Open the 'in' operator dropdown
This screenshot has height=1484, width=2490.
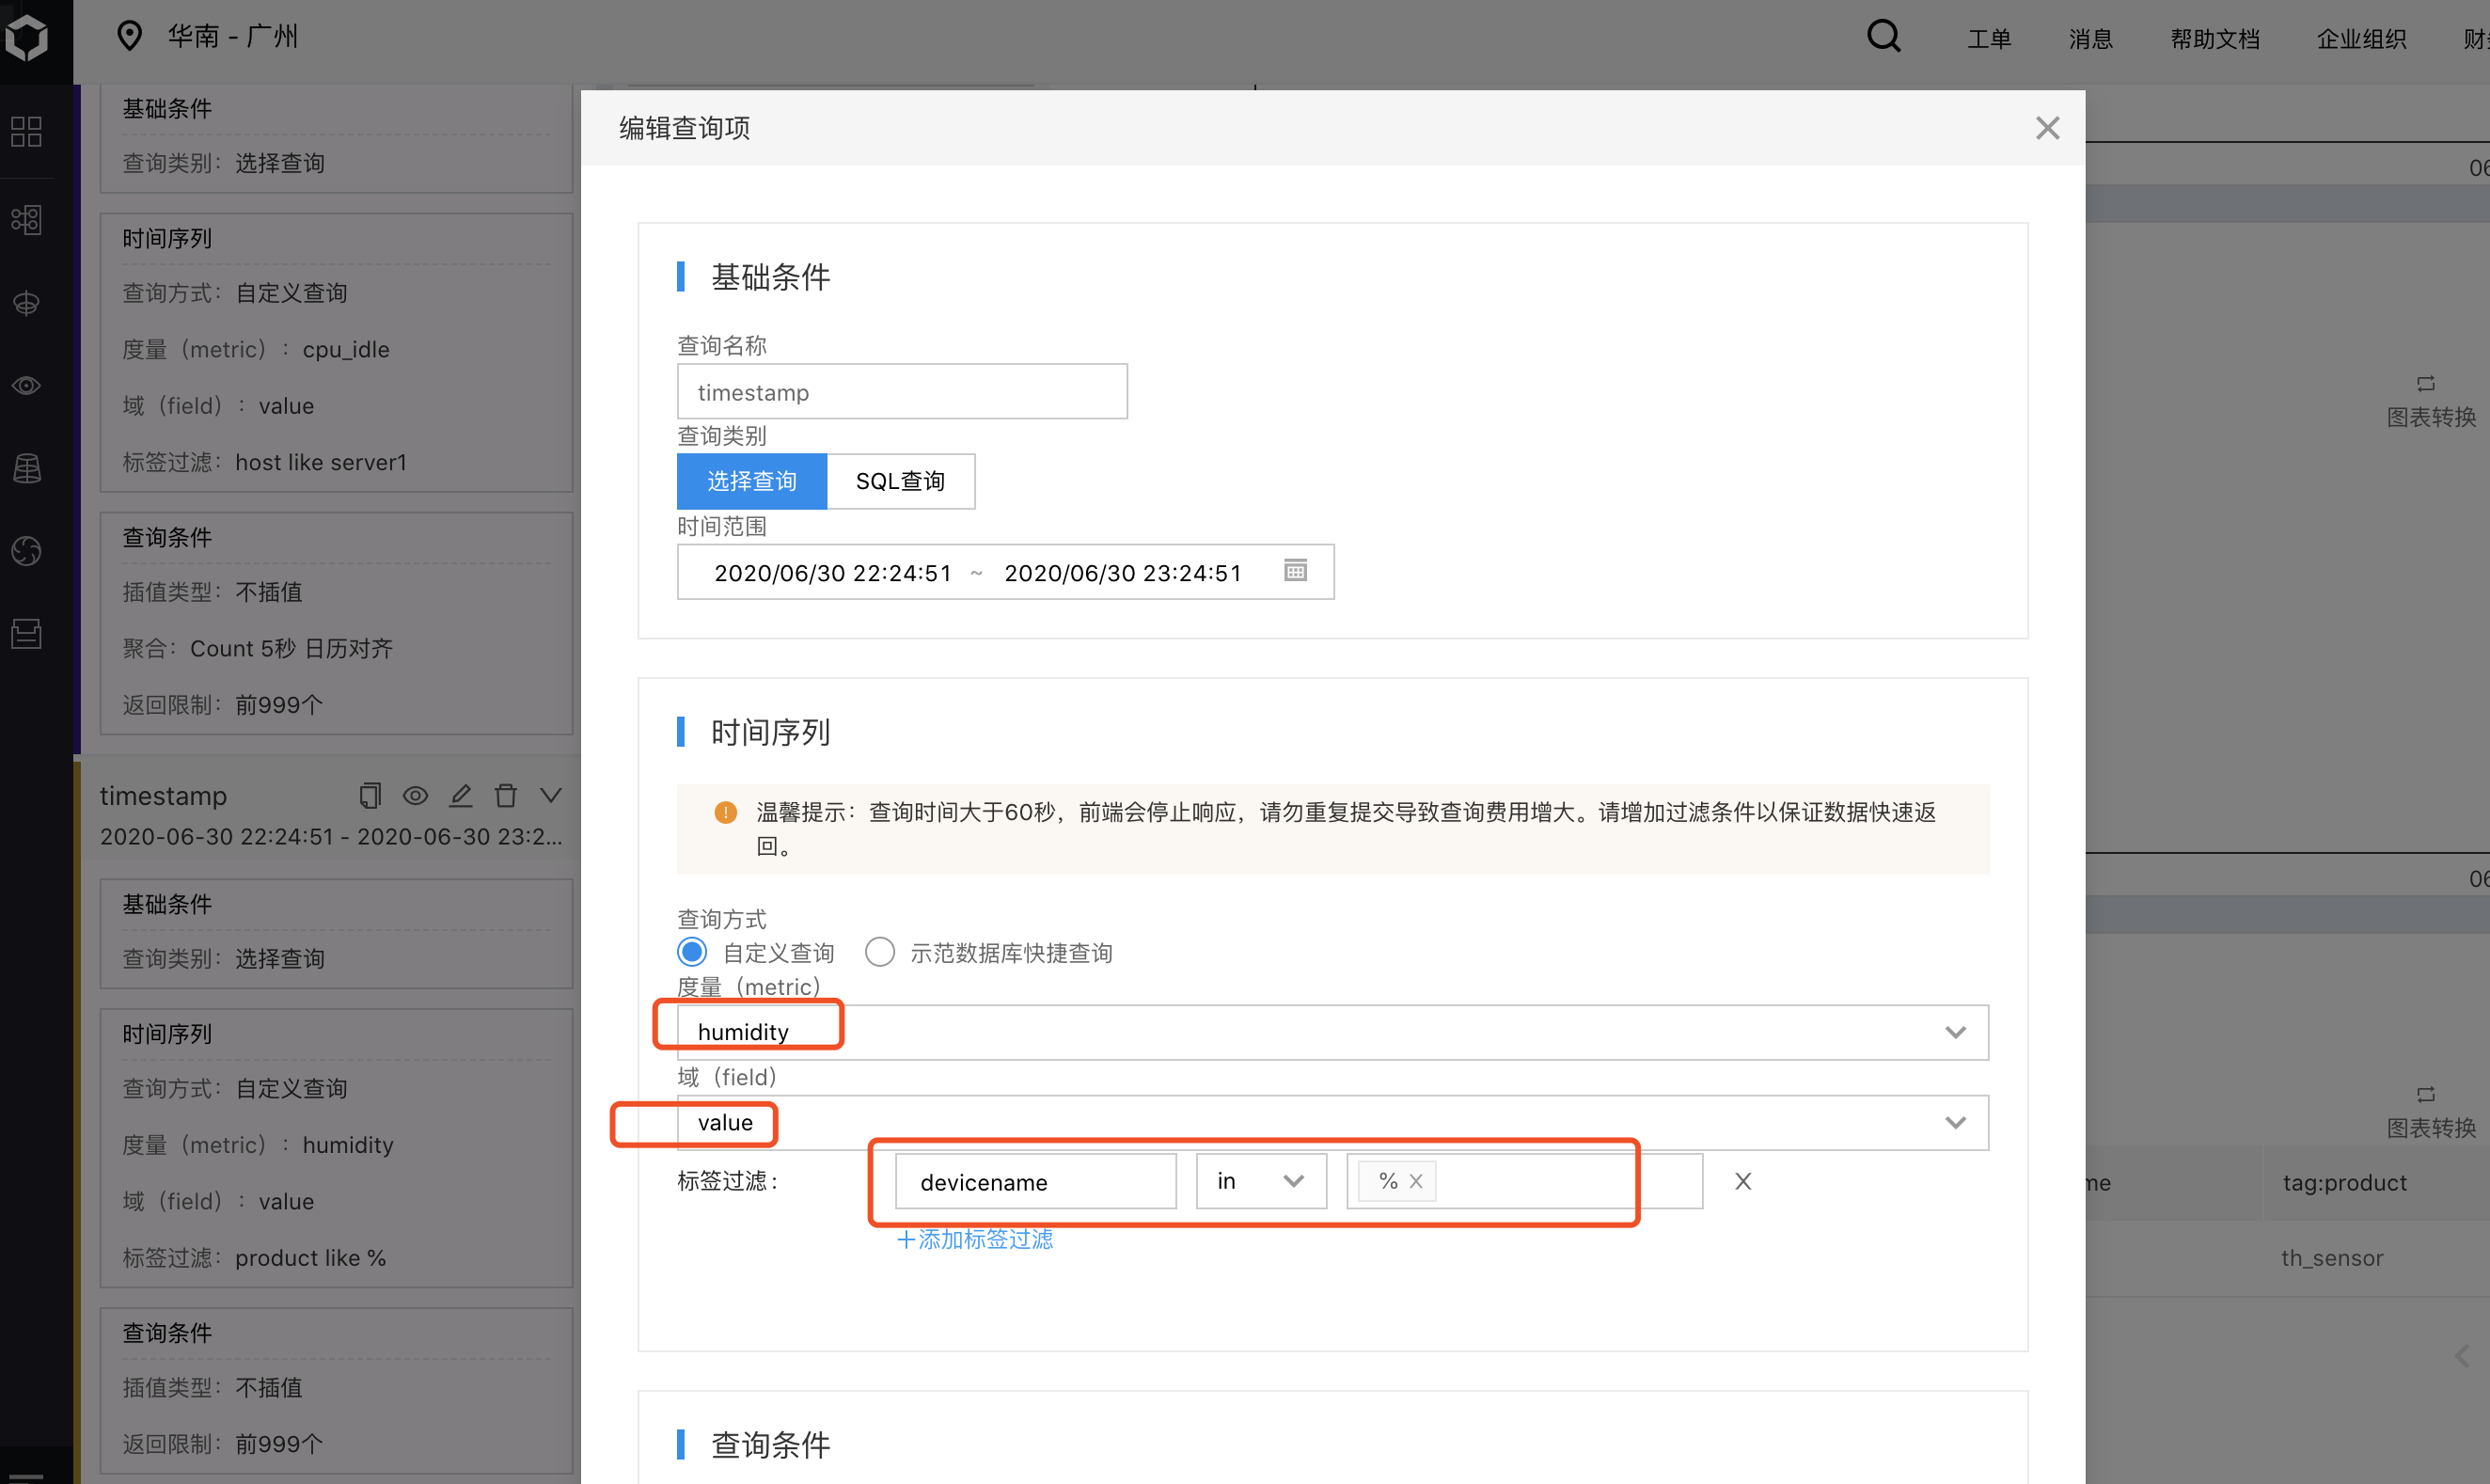pyautogui.click(x=1260, y=1182)
